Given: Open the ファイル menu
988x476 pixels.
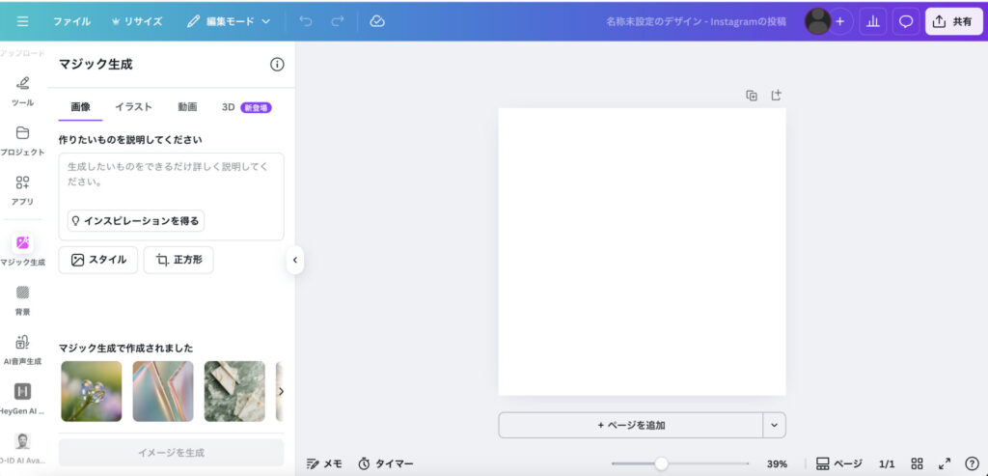Looking at the screenshot, I should coord(71,21).
